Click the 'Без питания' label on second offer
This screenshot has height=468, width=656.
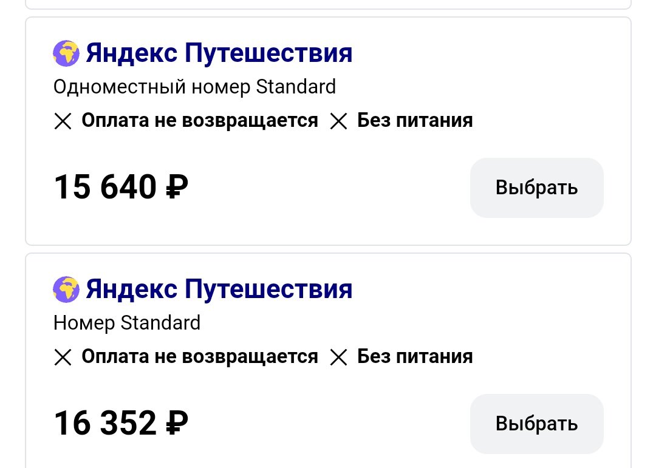click(415, 356)
